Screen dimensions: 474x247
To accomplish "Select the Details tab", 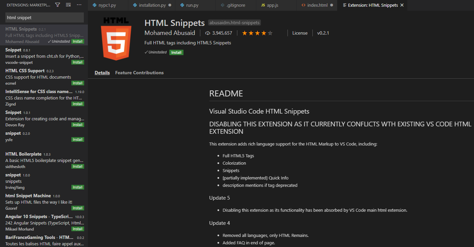I will point(102,73).
